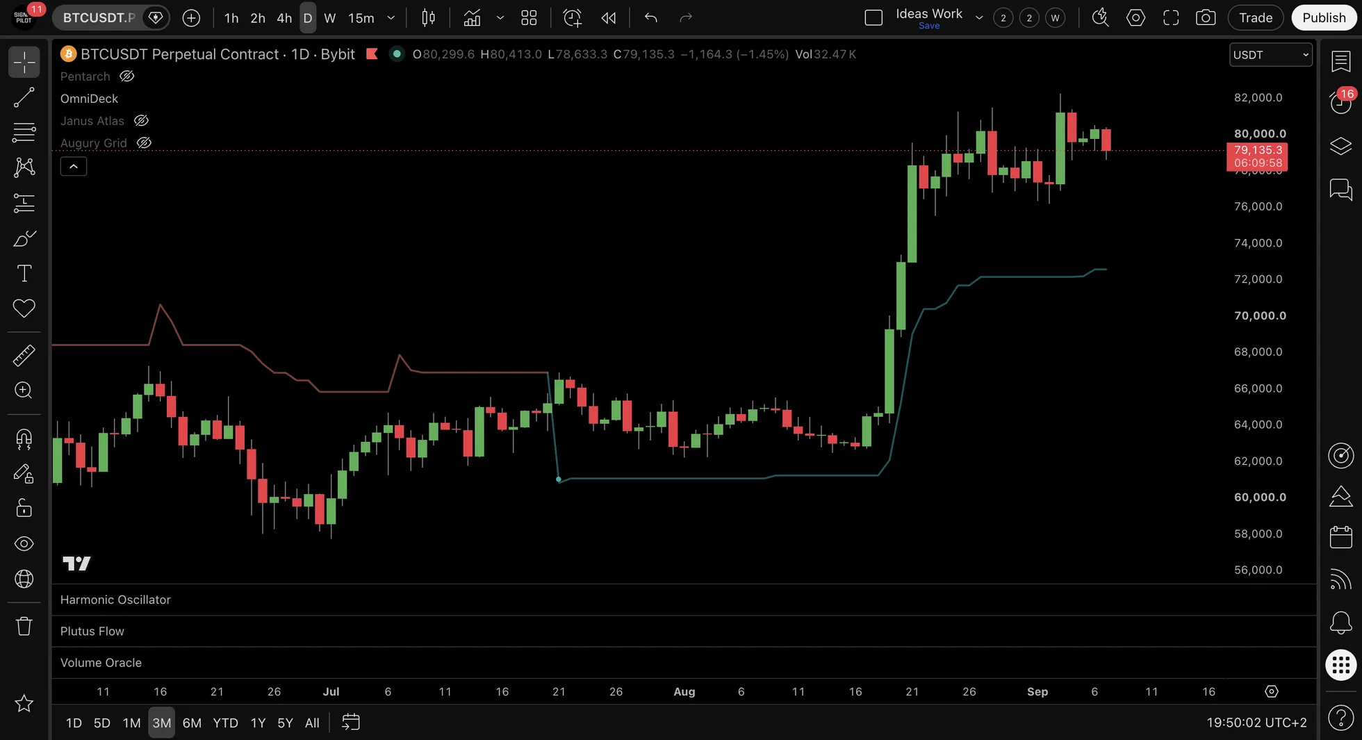Toggle magnet mode for drawings
Screen dimensions: 1362x740
pyautogui.click(x=24, y=438)
